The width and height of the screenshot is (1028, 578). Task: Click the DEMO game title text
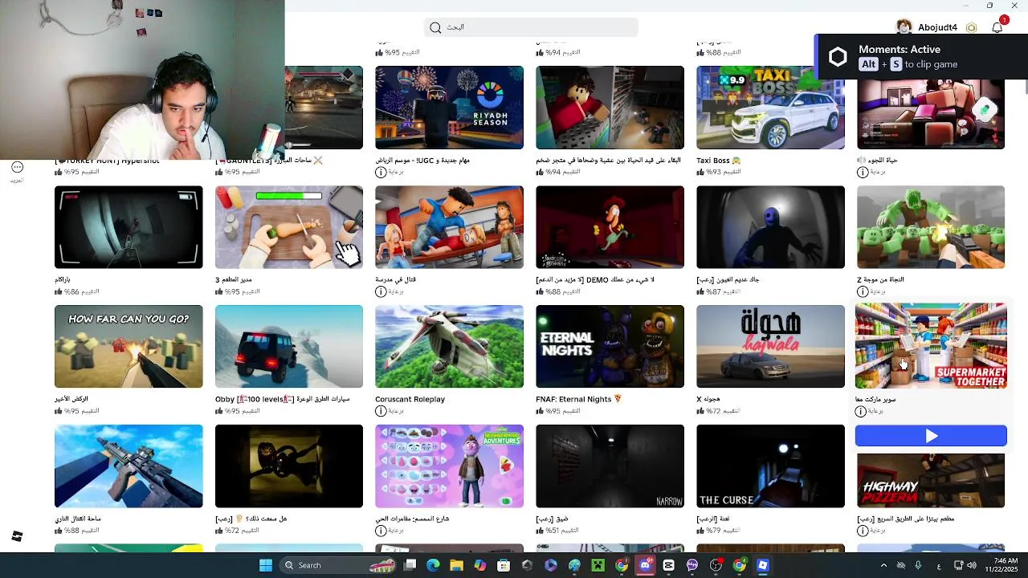click(595, 279)
